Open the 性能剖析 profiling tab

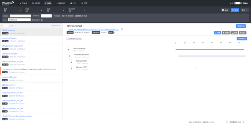pyautogui.click(x=61, y=3)
